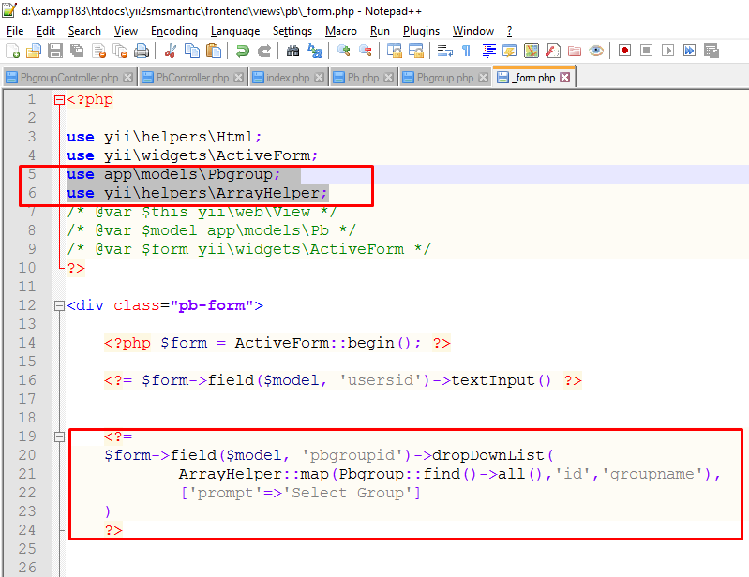Click the Redo toolbar icon
The image size is (749, 577).
[264, 51]
